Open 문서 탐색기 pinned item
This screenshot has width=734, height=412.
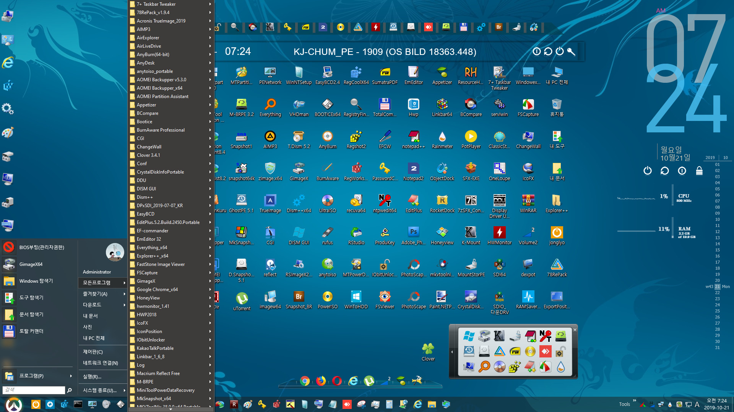38,314
